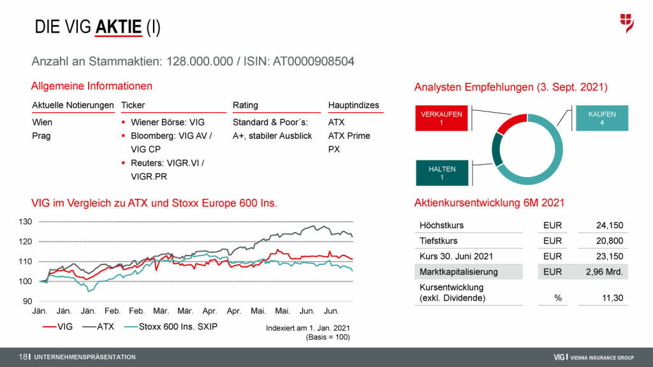Click the Analysten Empfehlungen section heading

point(511,87)
